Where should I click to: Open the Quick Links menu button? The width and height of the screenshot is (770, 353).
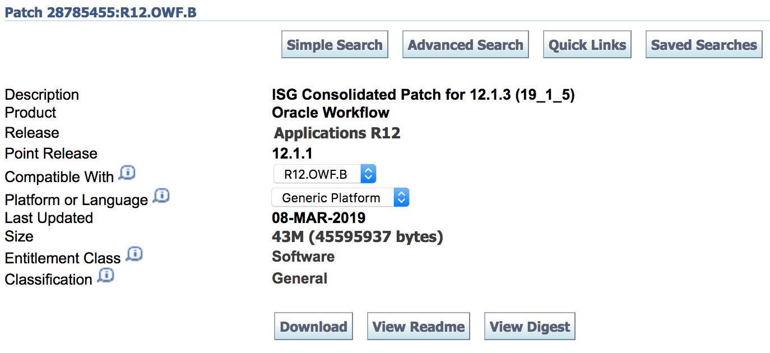coord(587,45)
